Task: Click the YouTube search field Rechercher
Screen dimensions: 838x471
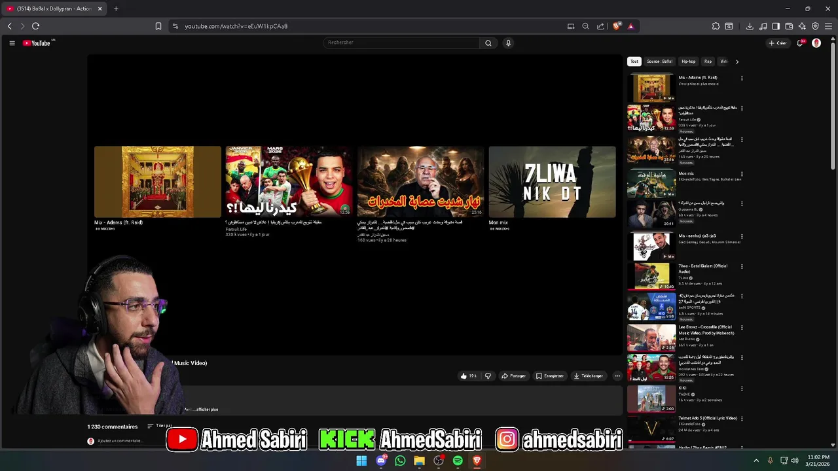Action: [401, 43]
